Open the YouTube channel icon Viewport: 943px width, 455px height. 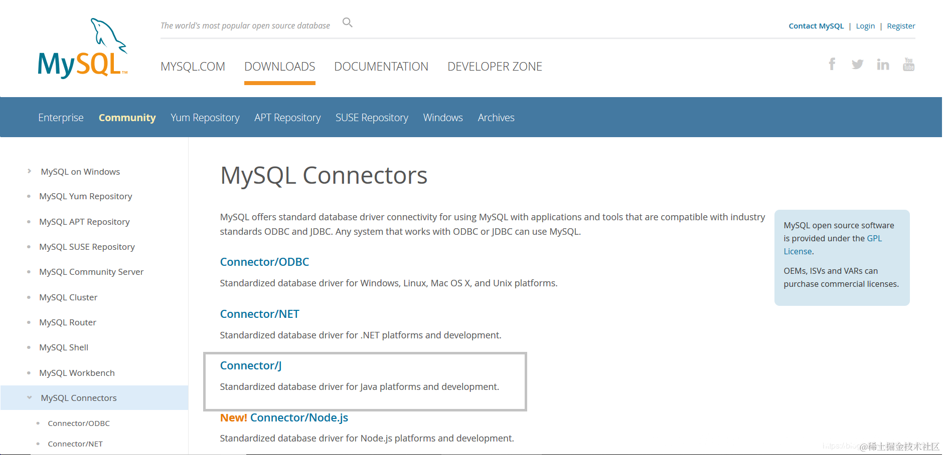click(908, 64)
